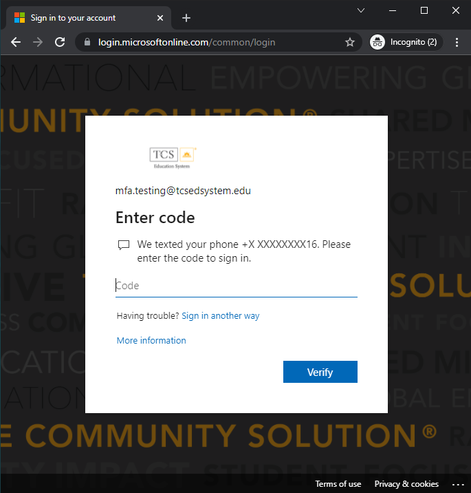Click 'Sign in another way' link

tap(221, 315)
